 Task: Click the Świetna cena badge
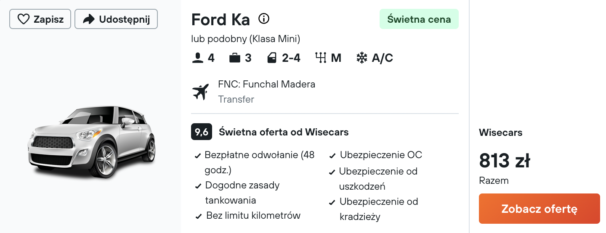point(419,19)
